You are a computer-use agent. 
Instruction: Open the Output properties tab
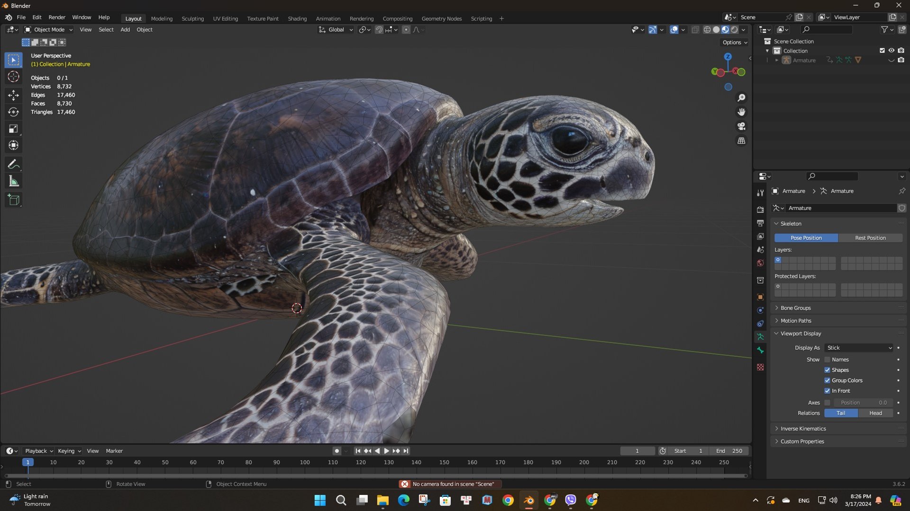760,223
